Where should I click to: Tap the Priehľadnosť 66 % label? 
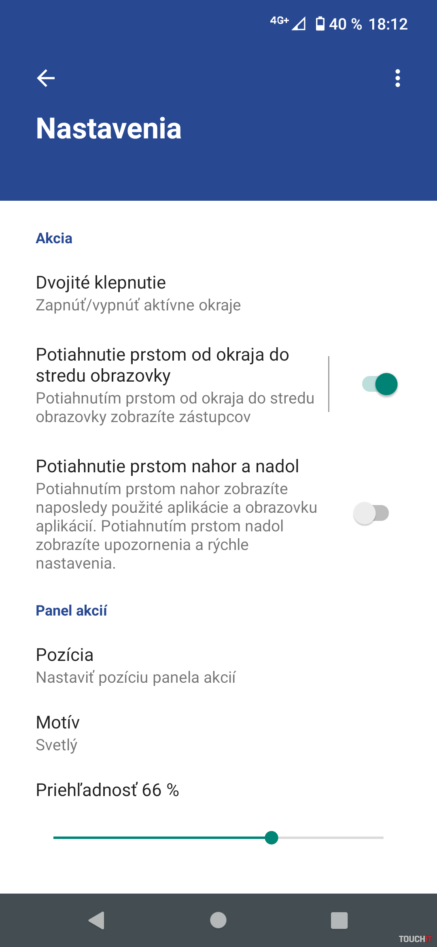(108, 790)
